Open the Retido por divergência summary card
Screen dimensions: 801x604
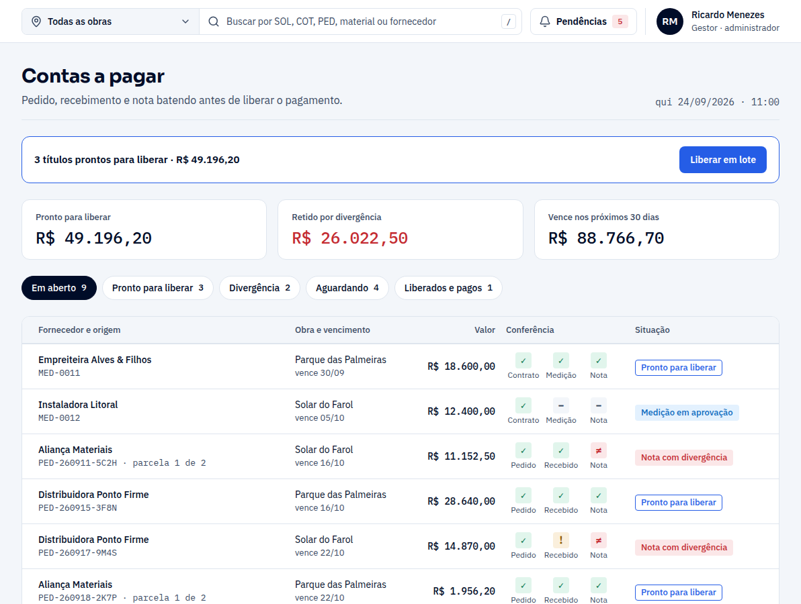tap(400, 230)
